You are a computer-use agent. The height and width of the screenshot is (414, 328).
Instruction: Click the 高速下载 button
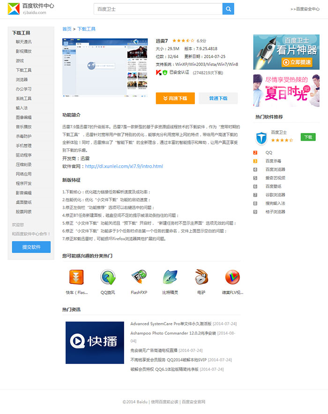point(175,98)
